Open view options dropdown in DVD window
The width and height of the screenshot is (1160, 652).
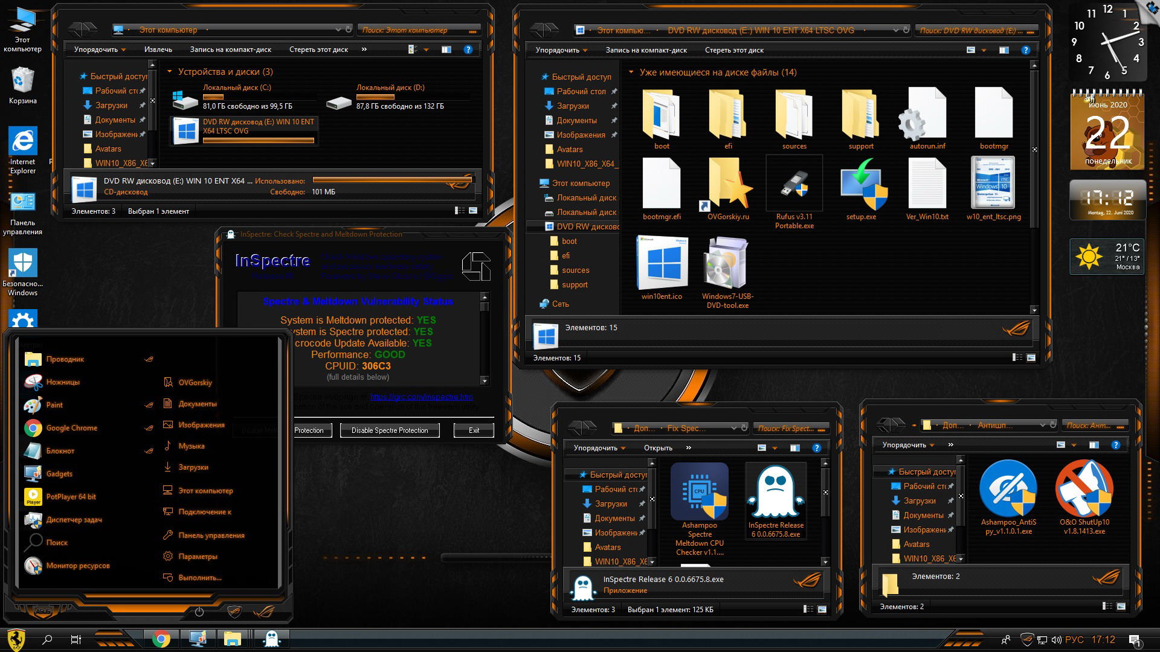(x=984, y=50)
